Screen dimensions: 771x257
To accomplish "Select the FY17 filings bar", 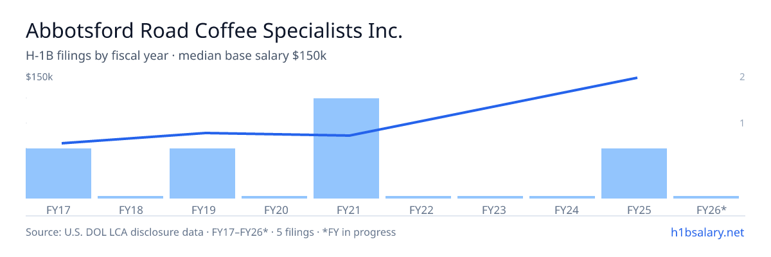I will click(x=58, y=173).
